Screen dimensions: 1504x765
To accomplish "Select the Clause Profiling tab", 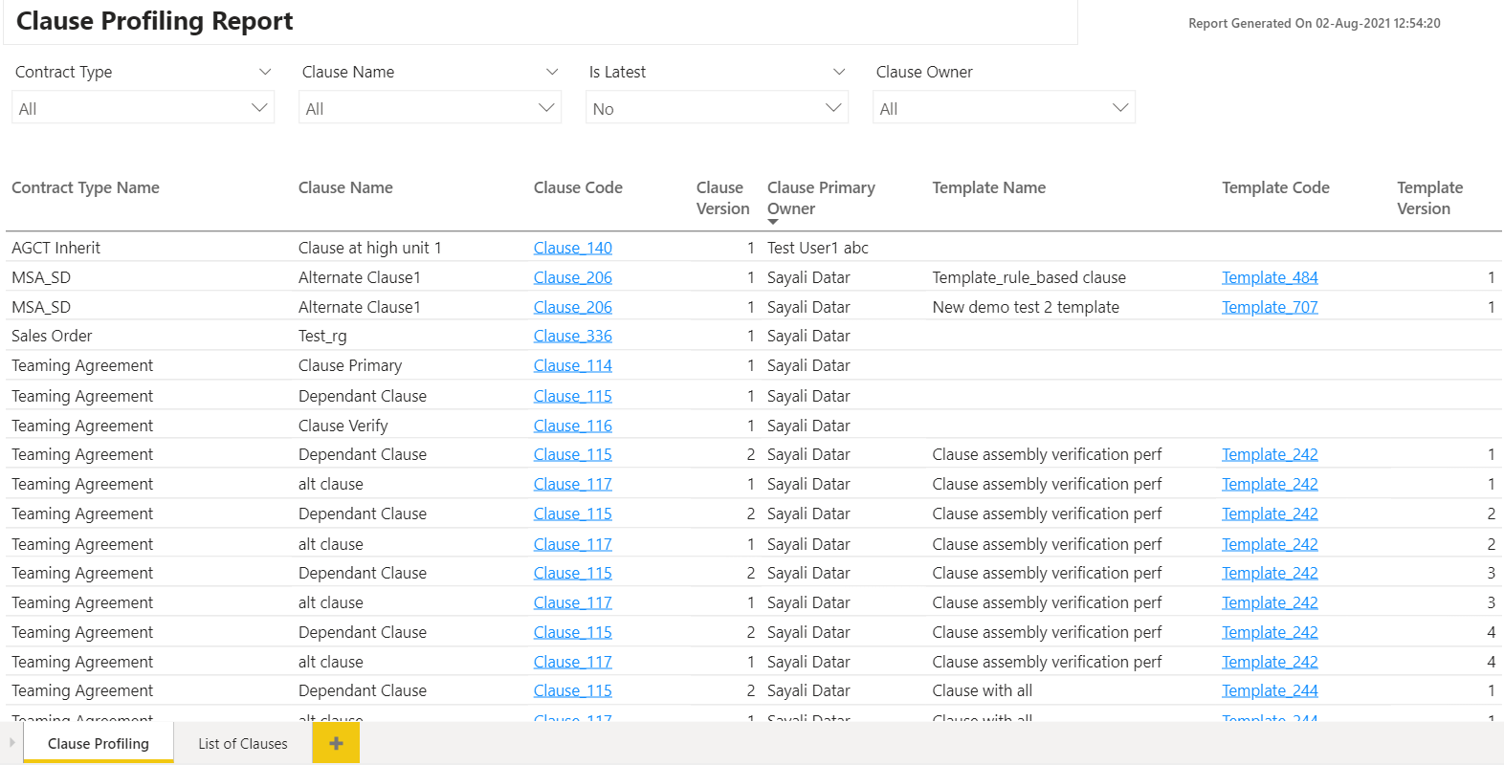I will pos(99,743).
